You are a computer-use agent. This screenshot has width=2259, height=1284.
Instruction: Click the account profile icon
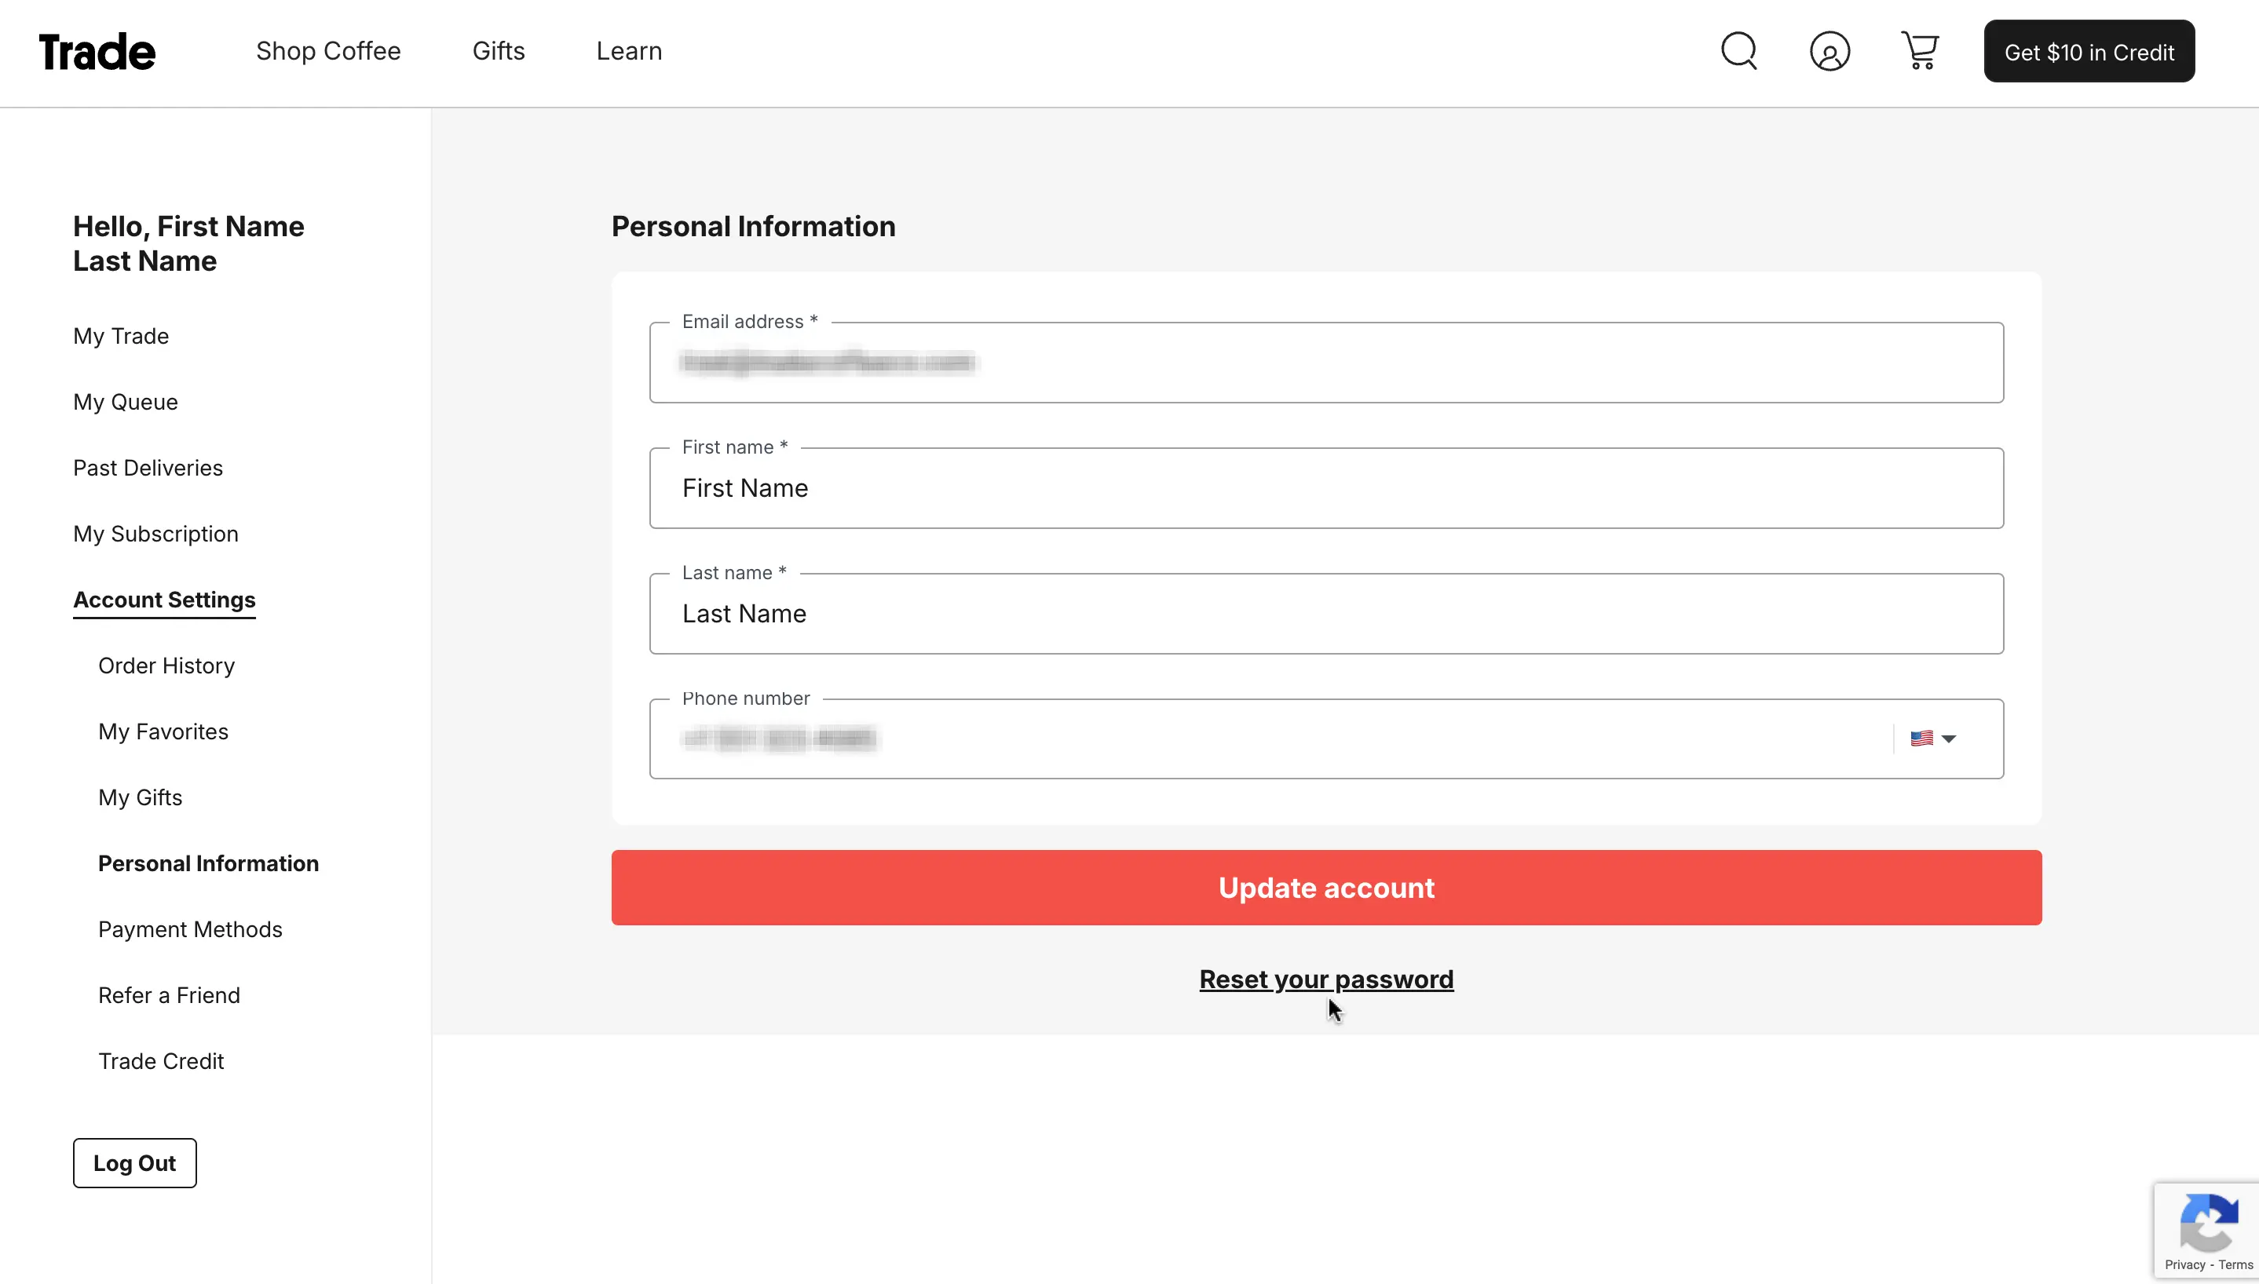(1829, 51)
